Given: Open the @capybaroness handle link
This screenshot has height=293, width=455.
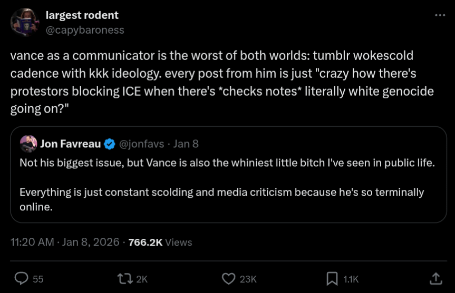Looking at the screenshot, I should coord(85,30).
